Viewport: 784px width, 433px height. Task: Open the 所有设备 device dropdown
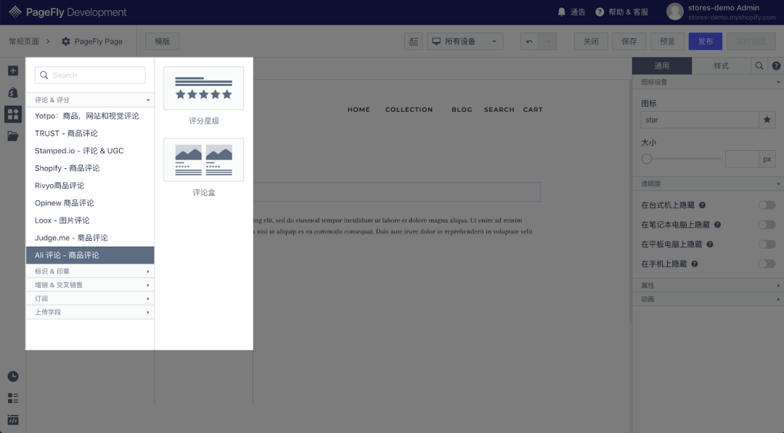(465, 41)
